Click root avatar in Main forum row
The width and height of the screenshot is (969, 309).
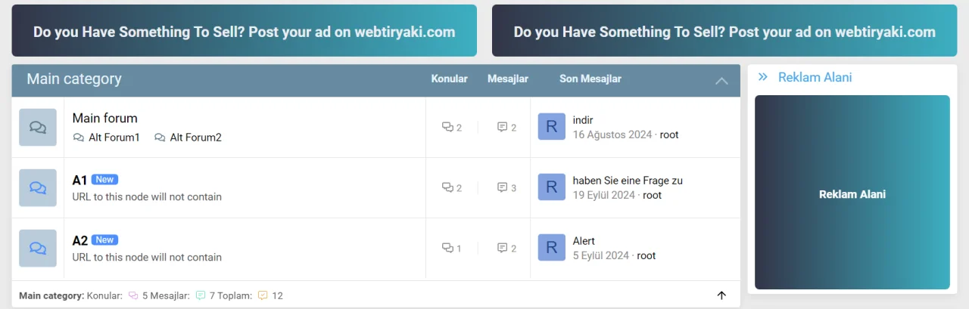551,127
